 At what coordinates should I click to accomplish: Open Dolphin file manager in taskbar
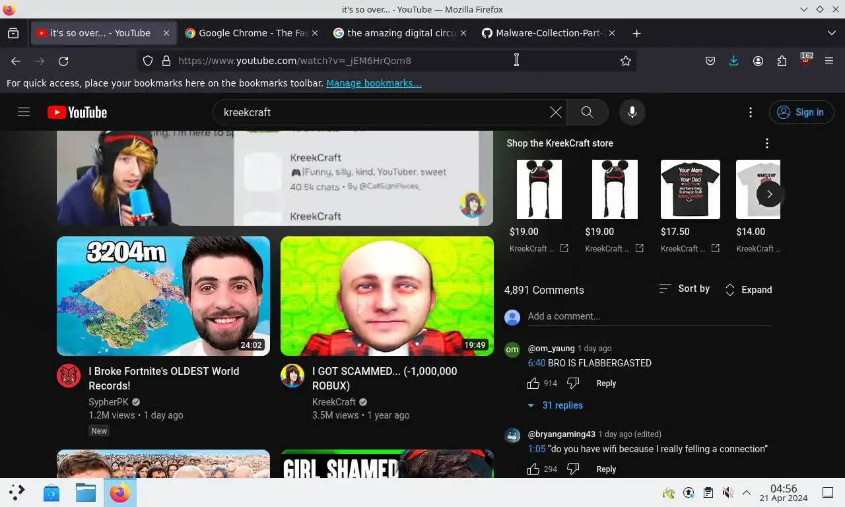click(85, 492)
